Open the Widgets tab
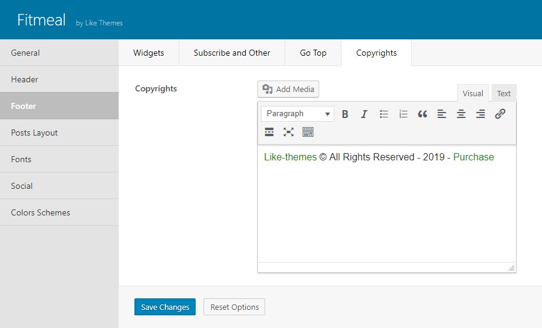Viewport: 542px width, 328px height. click(x=148, y=53)
